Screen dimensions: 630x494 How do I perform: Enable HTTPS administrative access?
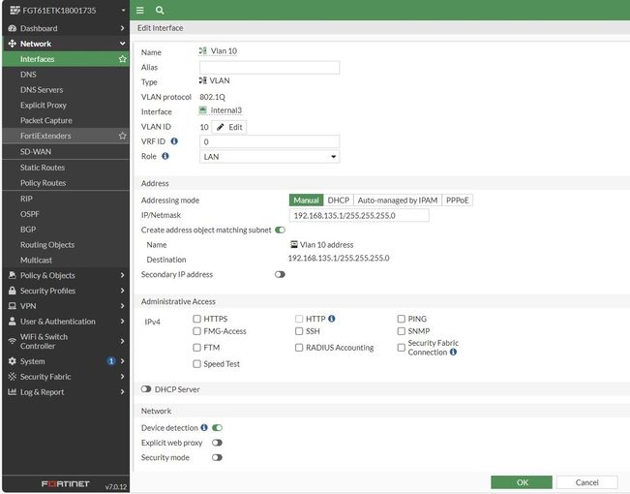[x=196, y=319]
